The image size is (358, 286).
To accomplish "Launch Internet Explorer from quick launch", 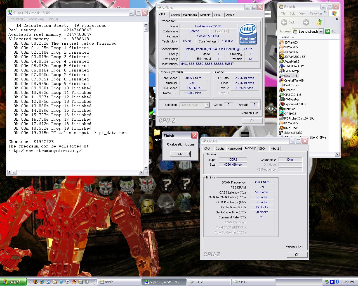I will click(x=42, y=282).
